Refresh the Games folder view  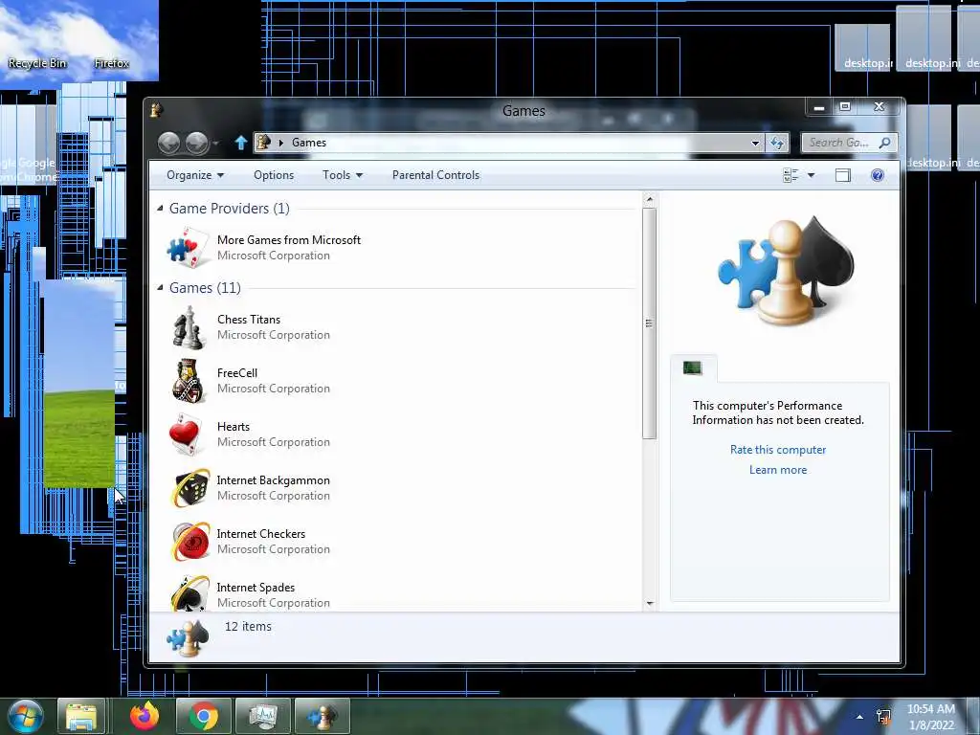click(x=777, y=144)
